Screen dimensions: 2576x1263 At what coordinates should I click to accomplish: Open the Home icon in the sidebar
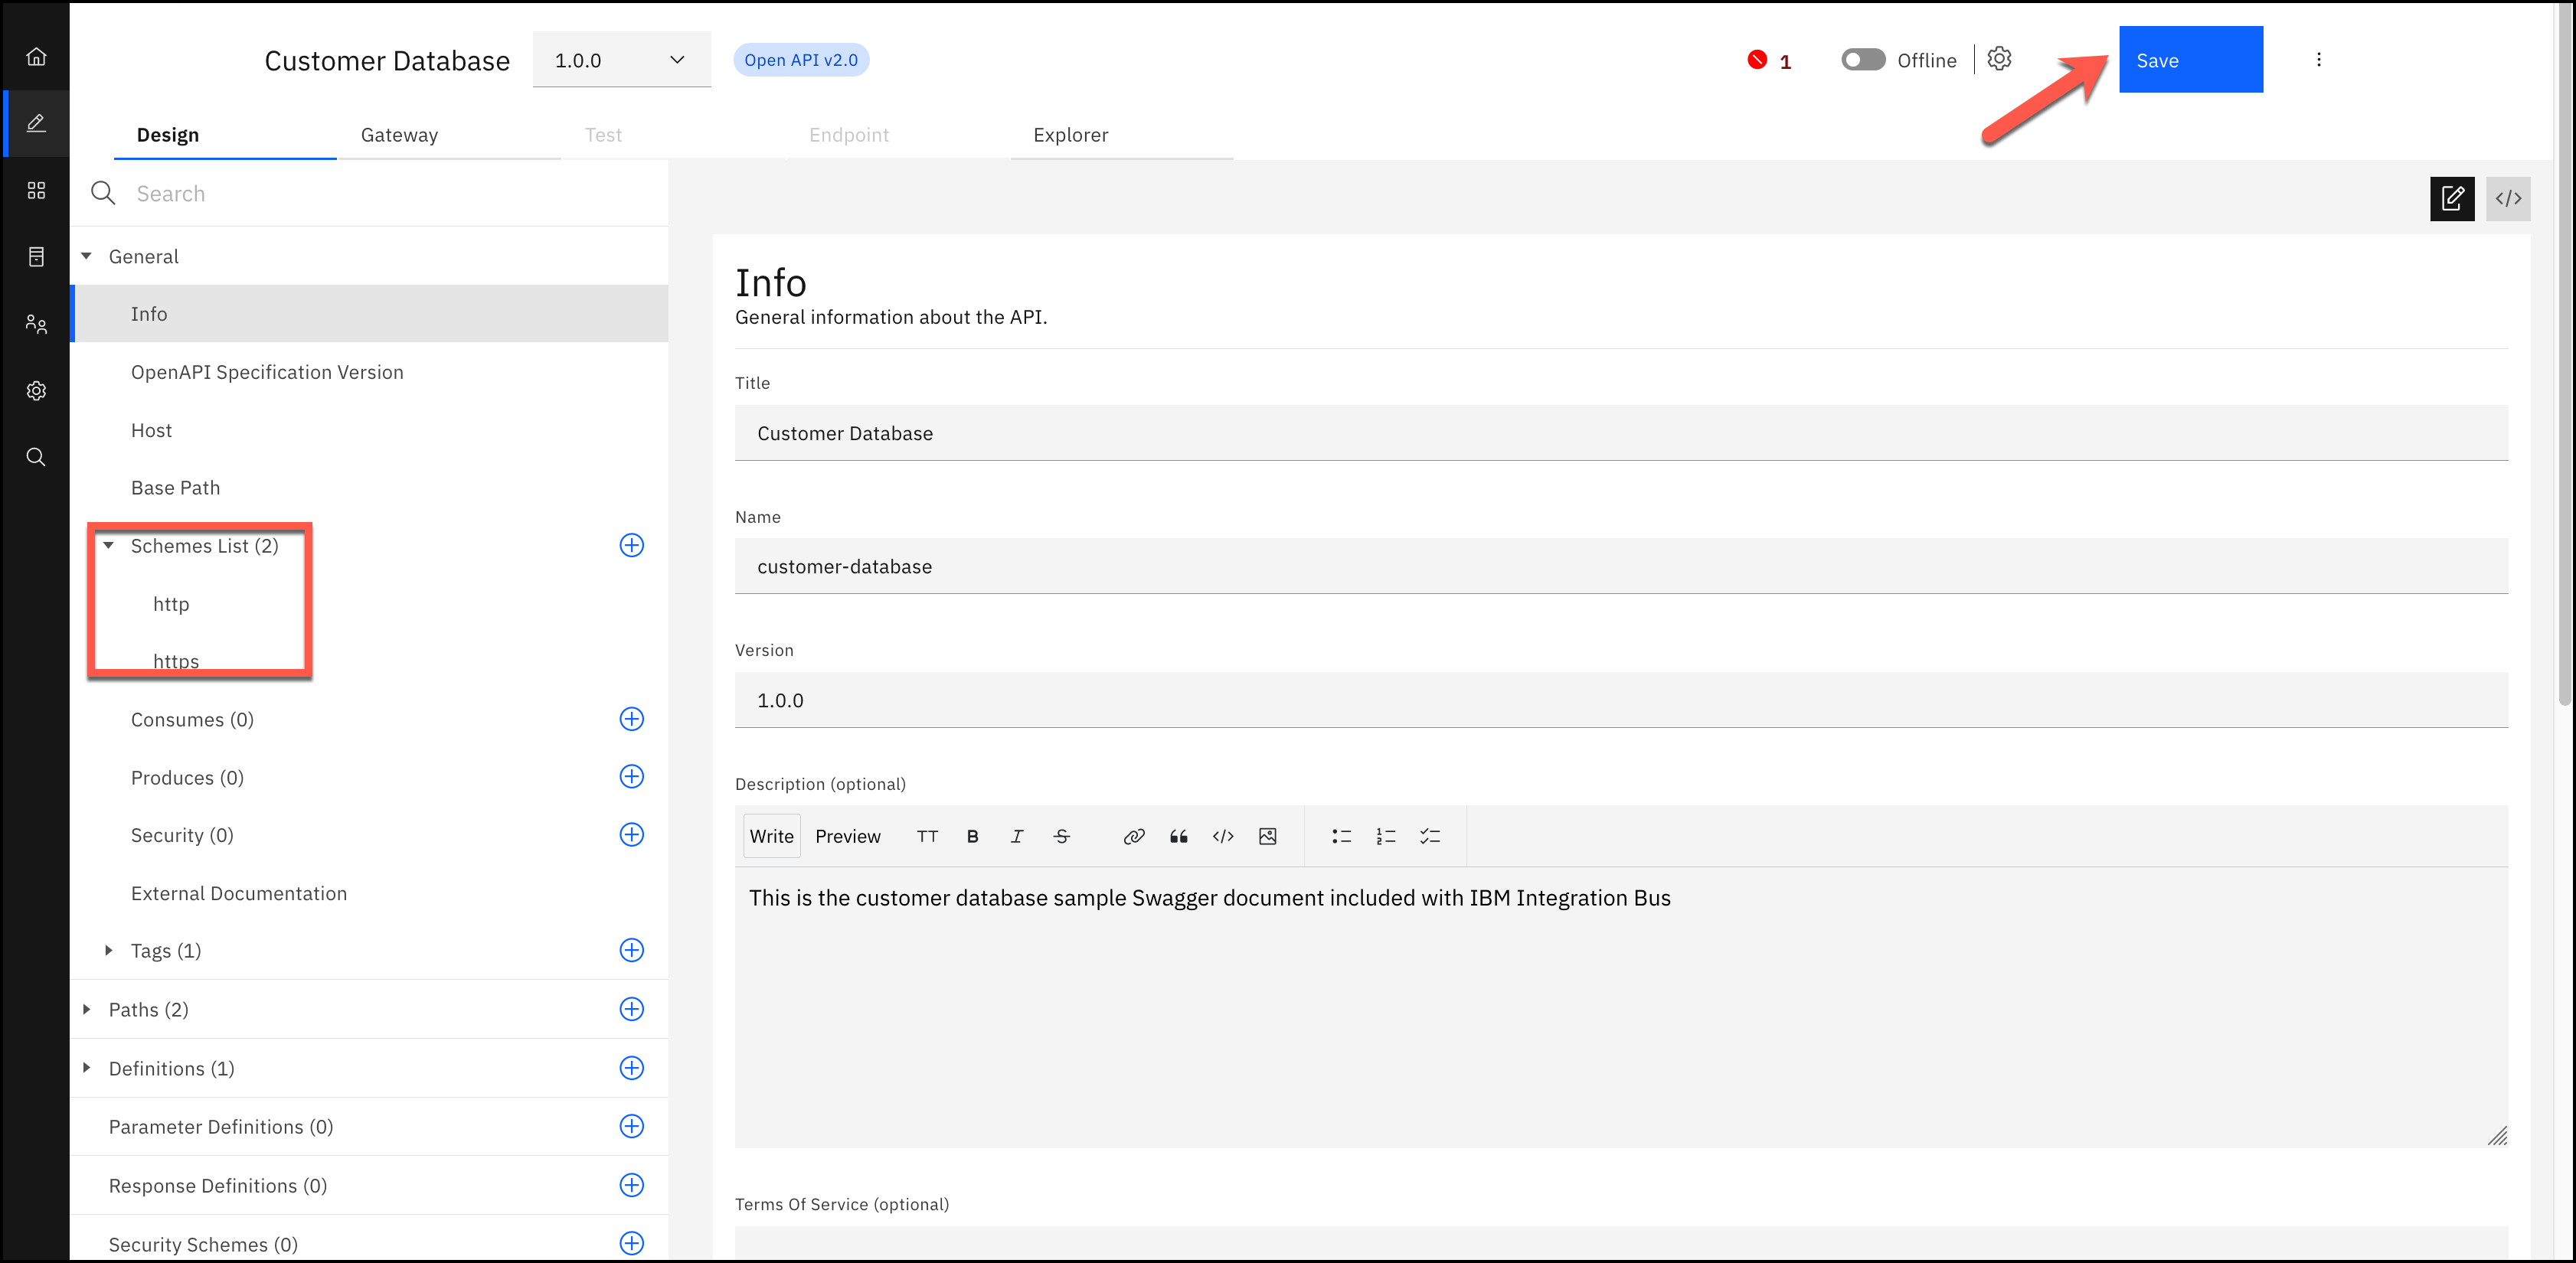[x=36, y=57]
